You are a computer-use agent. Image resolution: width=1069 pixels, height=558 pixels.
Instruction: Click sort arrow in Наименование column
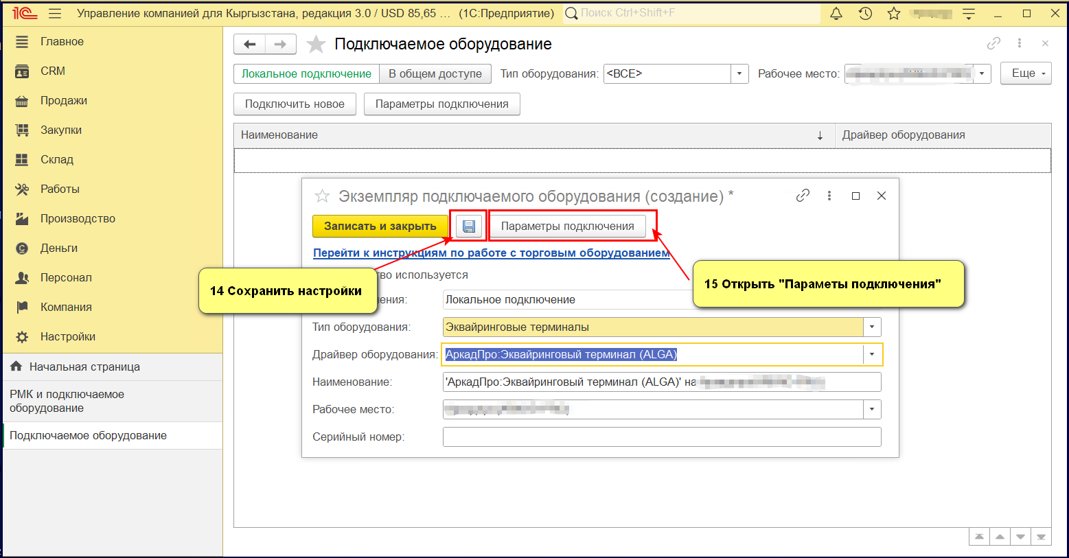click(x=820, y=135)
